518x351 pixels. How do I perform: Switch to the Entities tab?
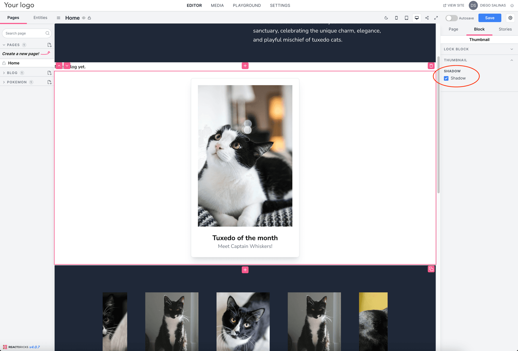click(40, 17)
